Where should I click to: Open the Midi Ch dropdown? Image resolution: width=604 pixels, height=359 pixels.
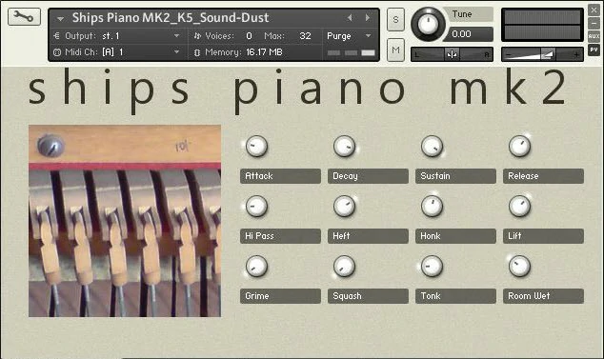(176, 51)
